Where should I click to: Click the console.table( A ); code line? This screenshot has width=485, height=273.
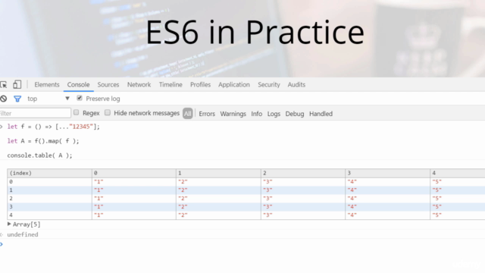[39, 155]
